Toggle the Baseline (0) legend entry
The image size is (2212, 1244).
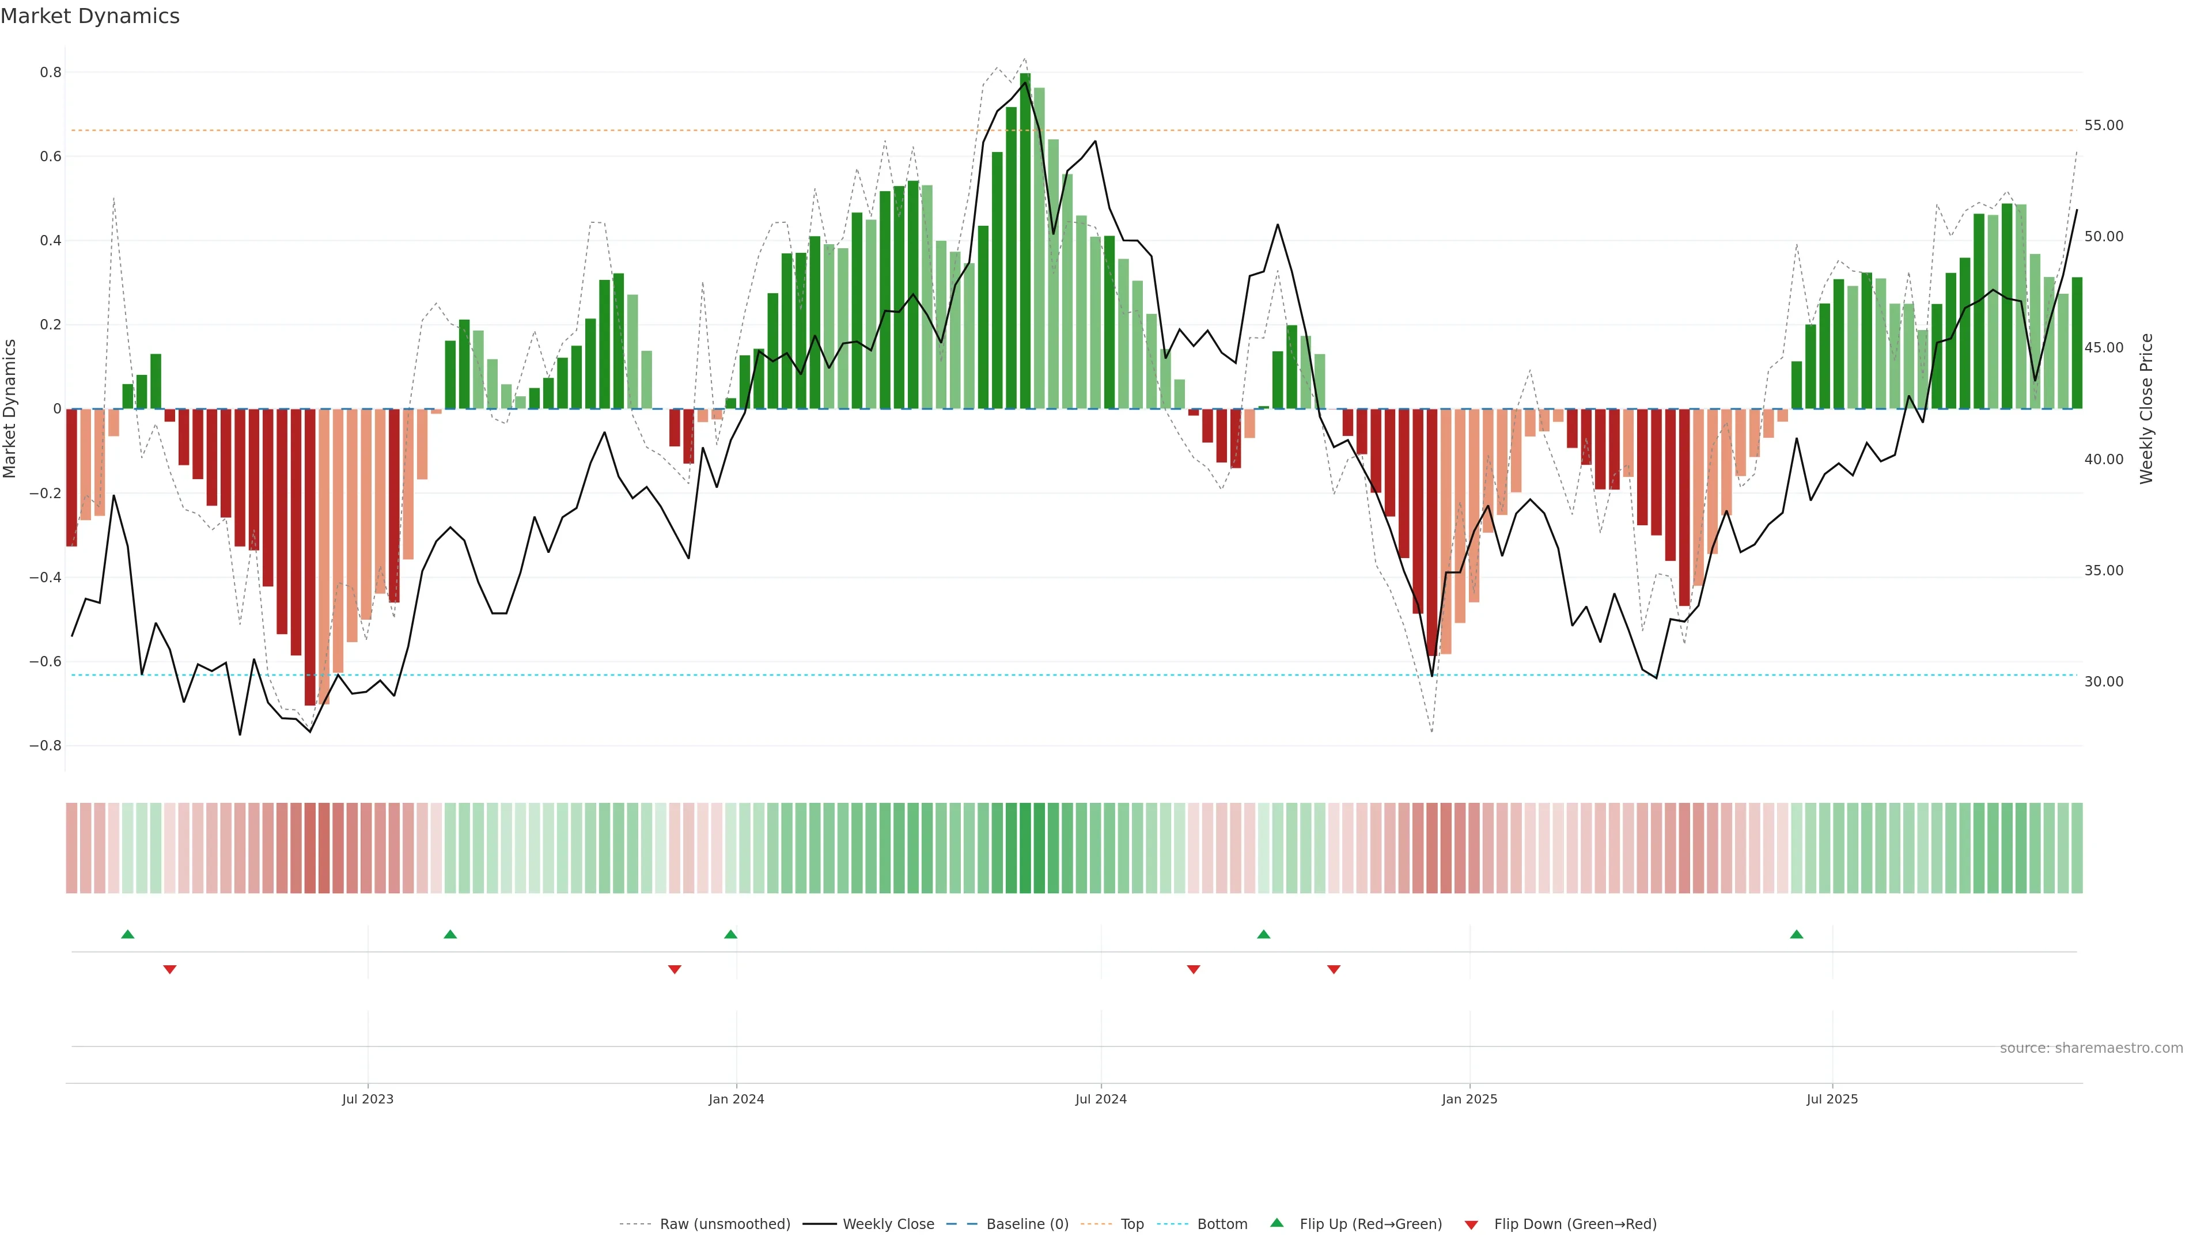[1027, 1224]
